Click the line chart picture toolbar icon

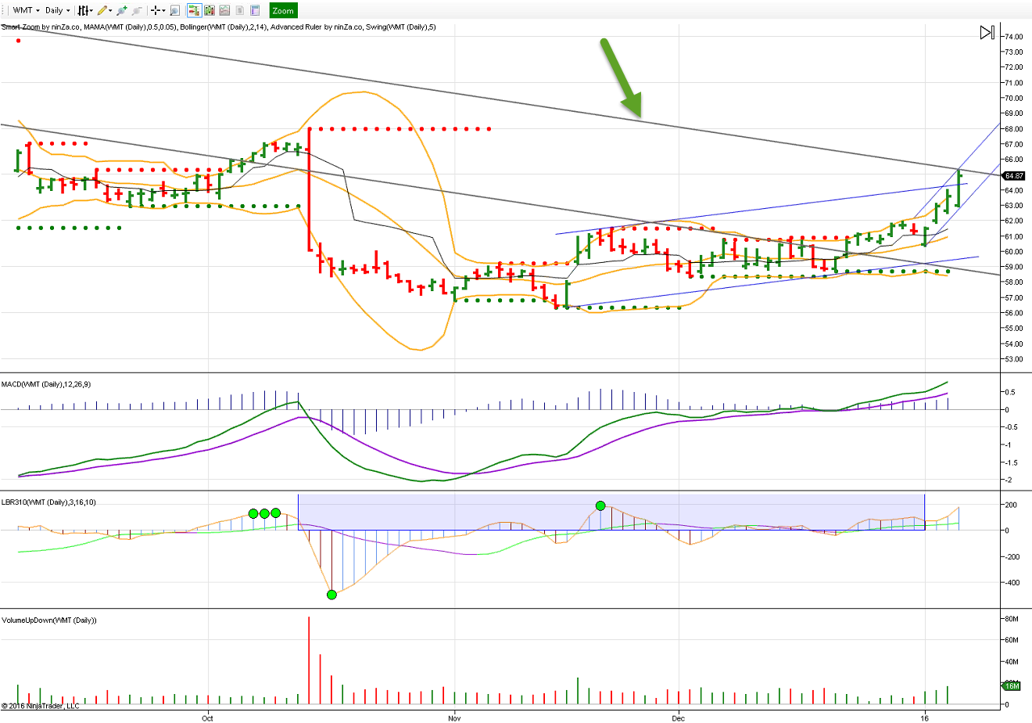pos(225,10)
